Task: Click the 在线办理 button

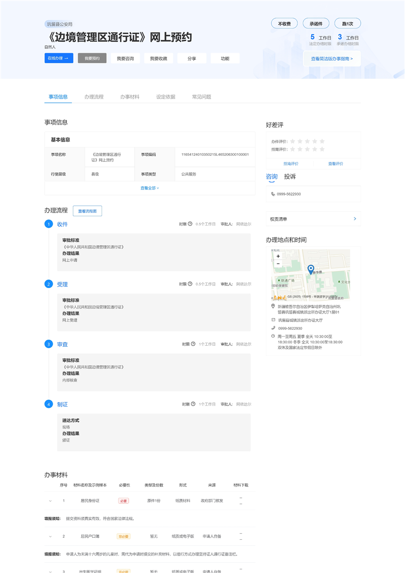Action: 59,58
